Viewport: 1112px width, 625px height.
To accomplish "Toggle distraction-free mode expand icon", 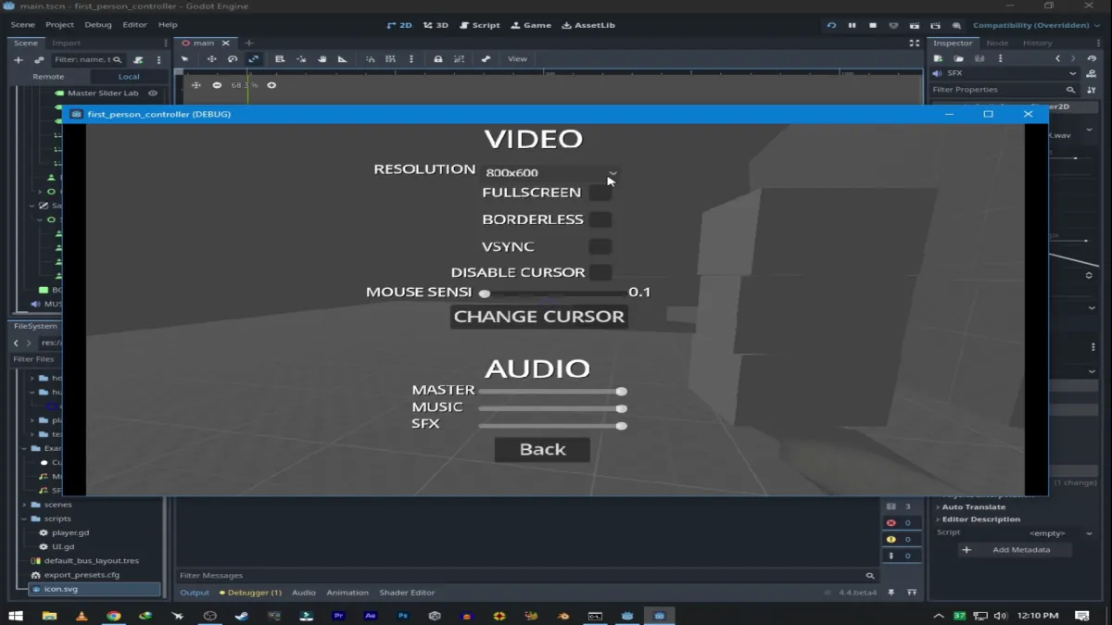I will click(x=915, y=43).
